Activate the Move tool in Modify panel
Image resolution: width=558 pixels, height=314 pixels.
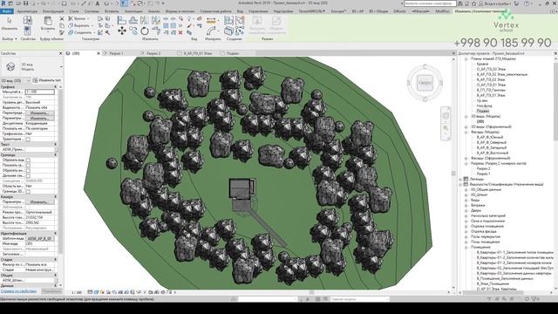click(122, 31)
